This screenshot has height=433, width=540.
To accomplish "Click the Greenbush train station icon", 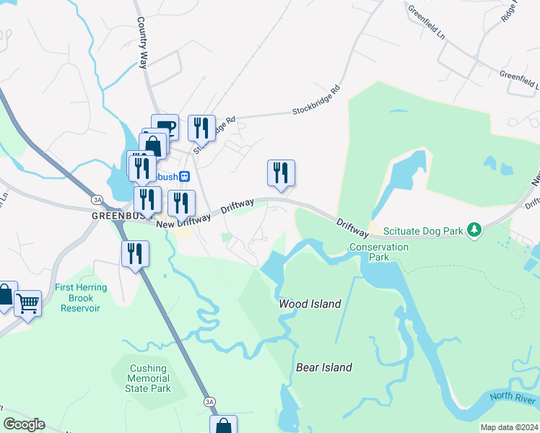I will 185,177.
